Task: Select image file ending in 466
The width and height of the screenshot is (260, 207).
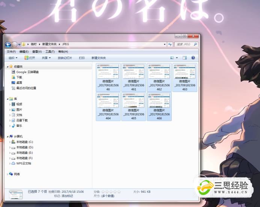Action: pyautogui.click(x=159, y=106)
